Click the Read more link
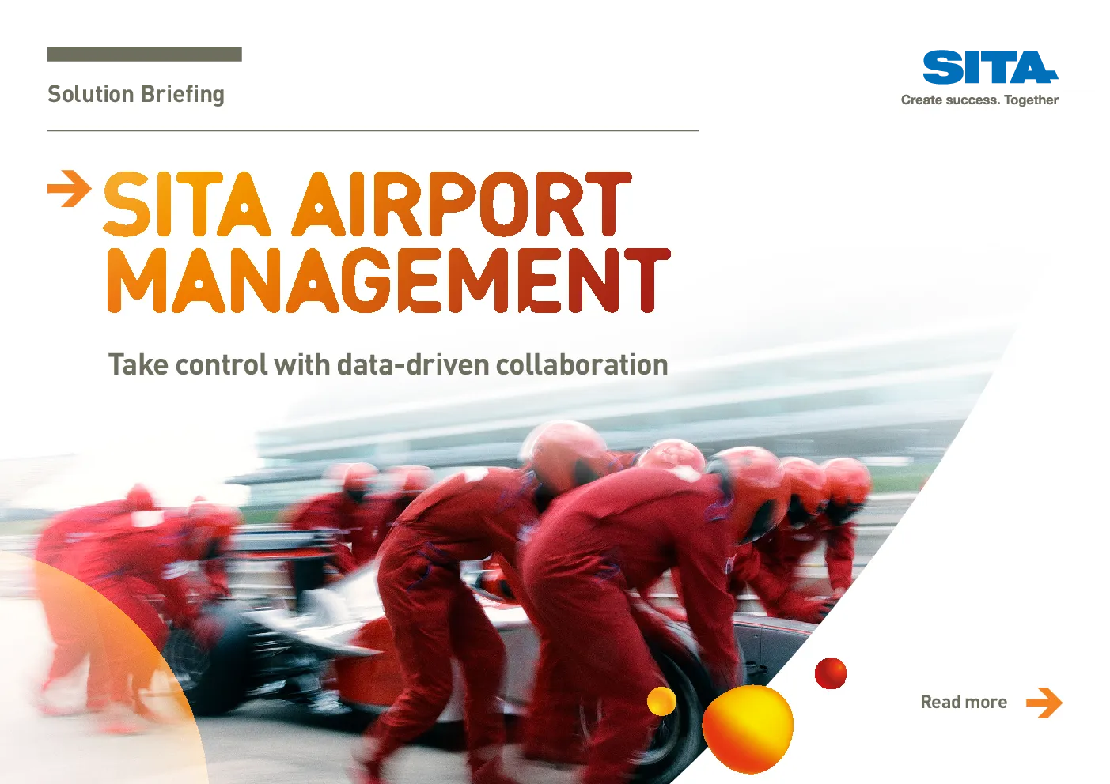Viewport: 1110px width, 784px height. point(963,702)
